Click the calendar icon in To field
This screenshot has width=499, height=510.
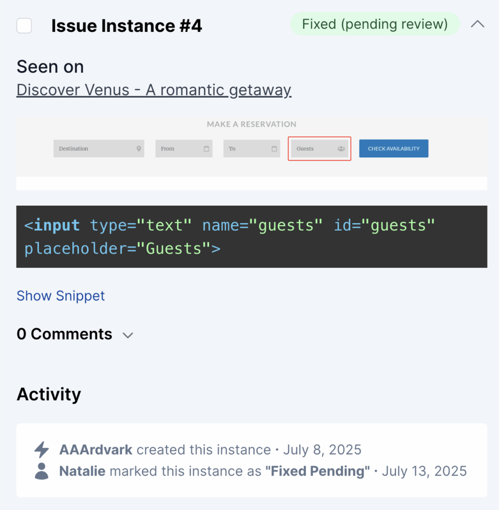pos(274,148)
